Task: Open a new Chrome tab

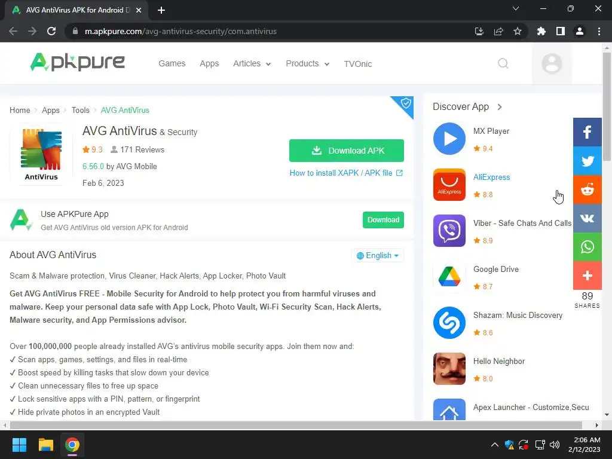Action: tap(161, 10)
